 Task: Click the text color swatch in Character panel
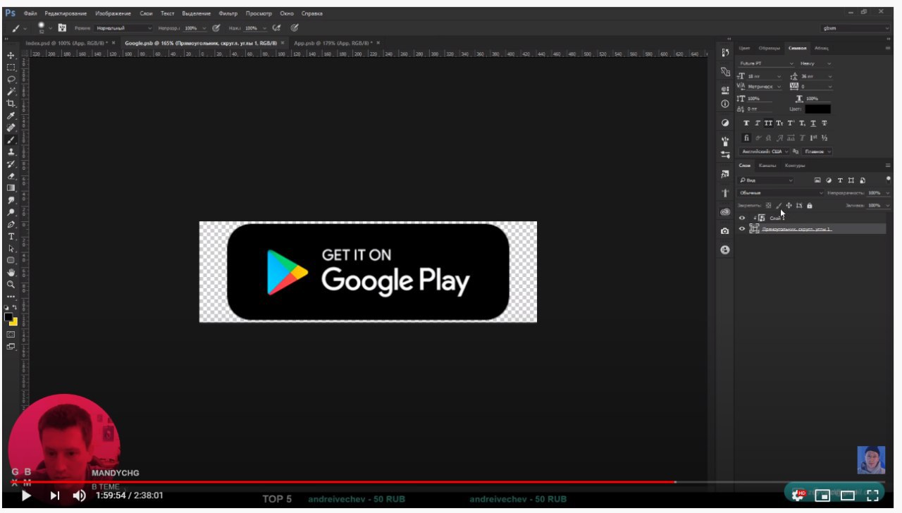818,109
